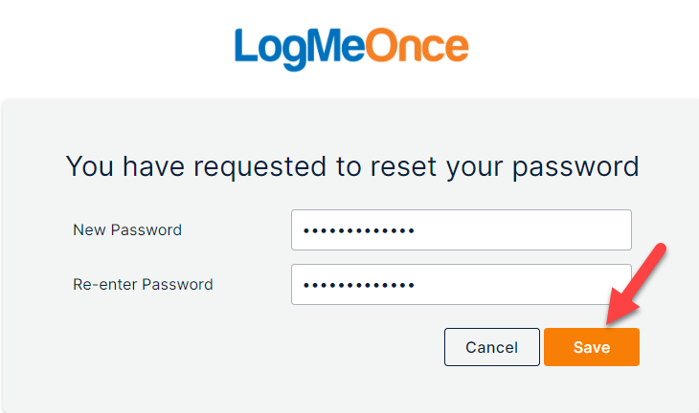
Task: Cancel the password reset
Action: coord(492,347)
